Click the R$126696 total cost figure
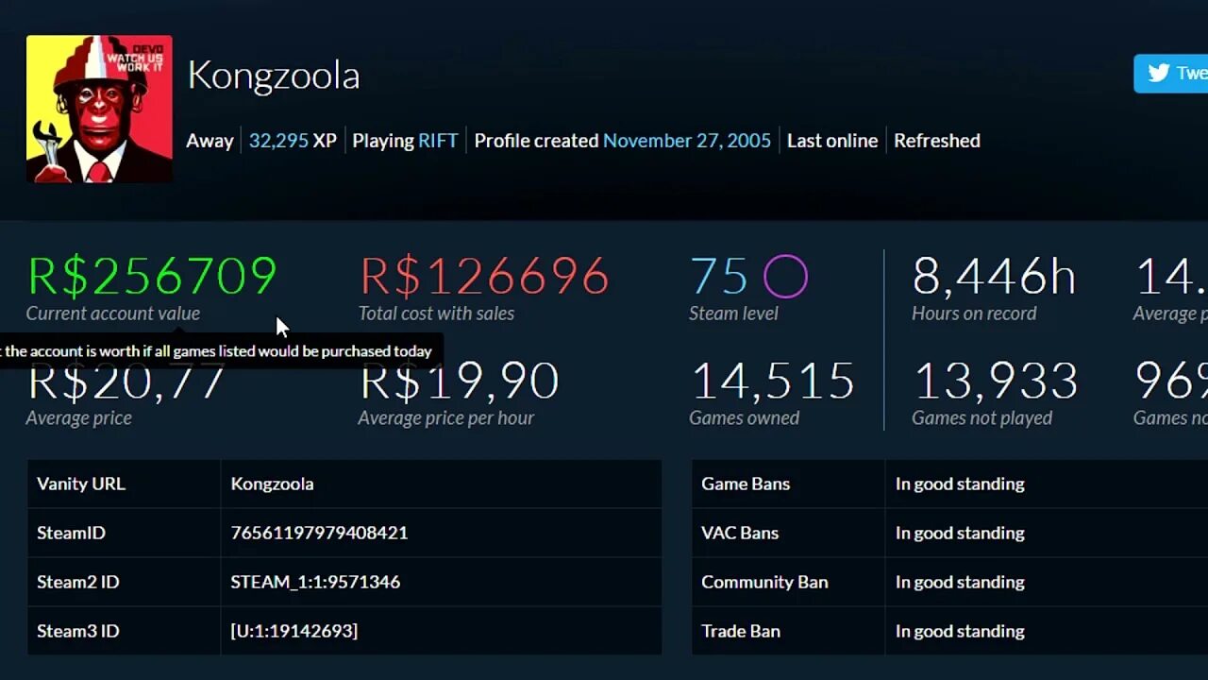 pyautogui.click(x=484, y=277)
